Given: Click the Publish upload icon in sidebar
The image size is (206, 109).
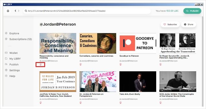Looking at the screenshot, I should (6, 64).
